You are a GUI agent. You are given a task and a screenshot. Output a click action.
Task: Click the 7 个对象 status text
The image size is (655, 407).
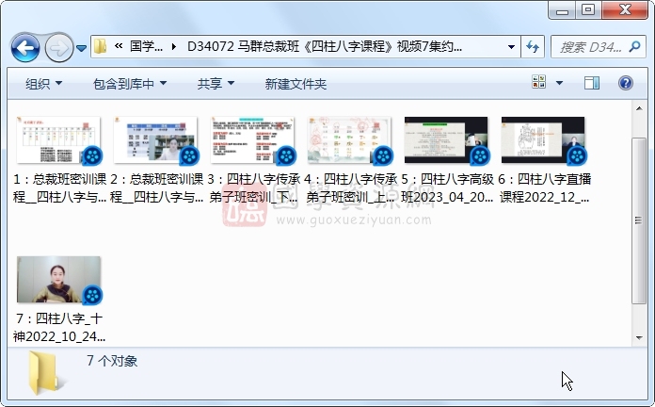tap(112, 361)
